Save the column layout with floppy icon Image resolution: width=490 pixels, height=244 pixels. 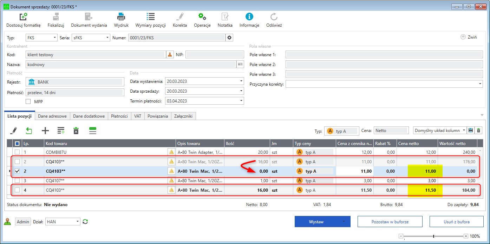point(471,131)
